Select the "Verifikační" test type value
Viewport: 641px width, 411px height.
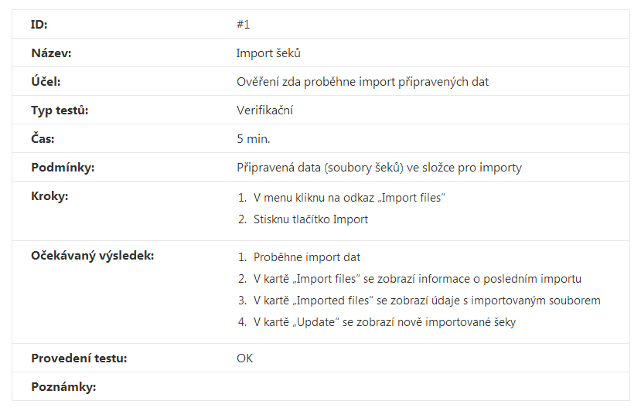(x=264, y=110)
